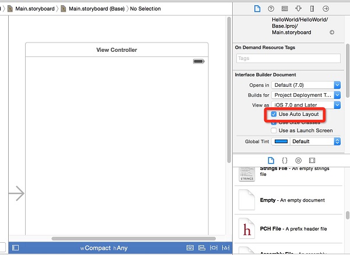Open the 'View as' iOS 7.0 dropdown
The image size is (350, 255).
(306, 105)
